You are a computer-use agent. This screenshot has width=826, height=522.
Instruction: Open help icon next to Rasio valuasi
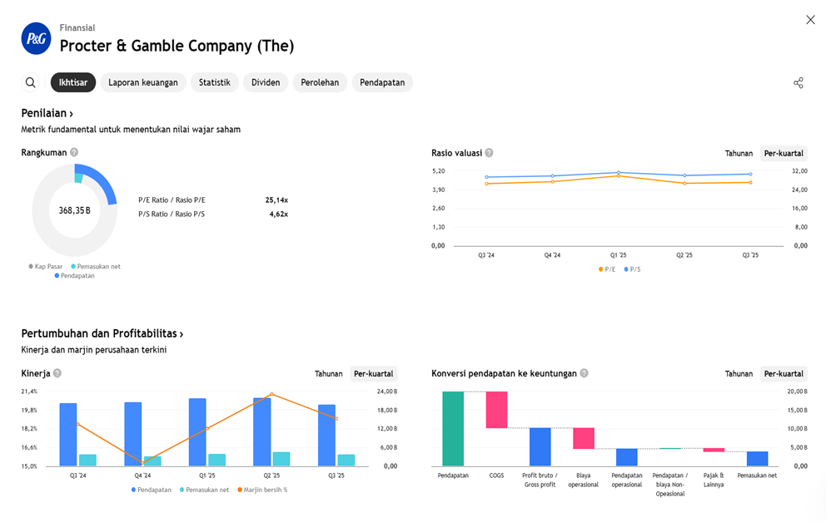point(489,153)
